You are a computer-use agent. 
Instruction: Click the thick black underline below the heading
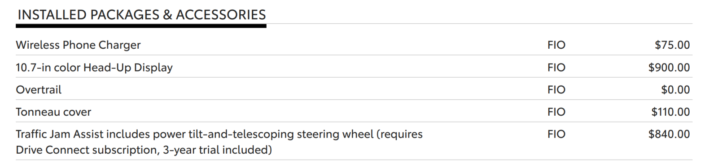click(141, 26)
